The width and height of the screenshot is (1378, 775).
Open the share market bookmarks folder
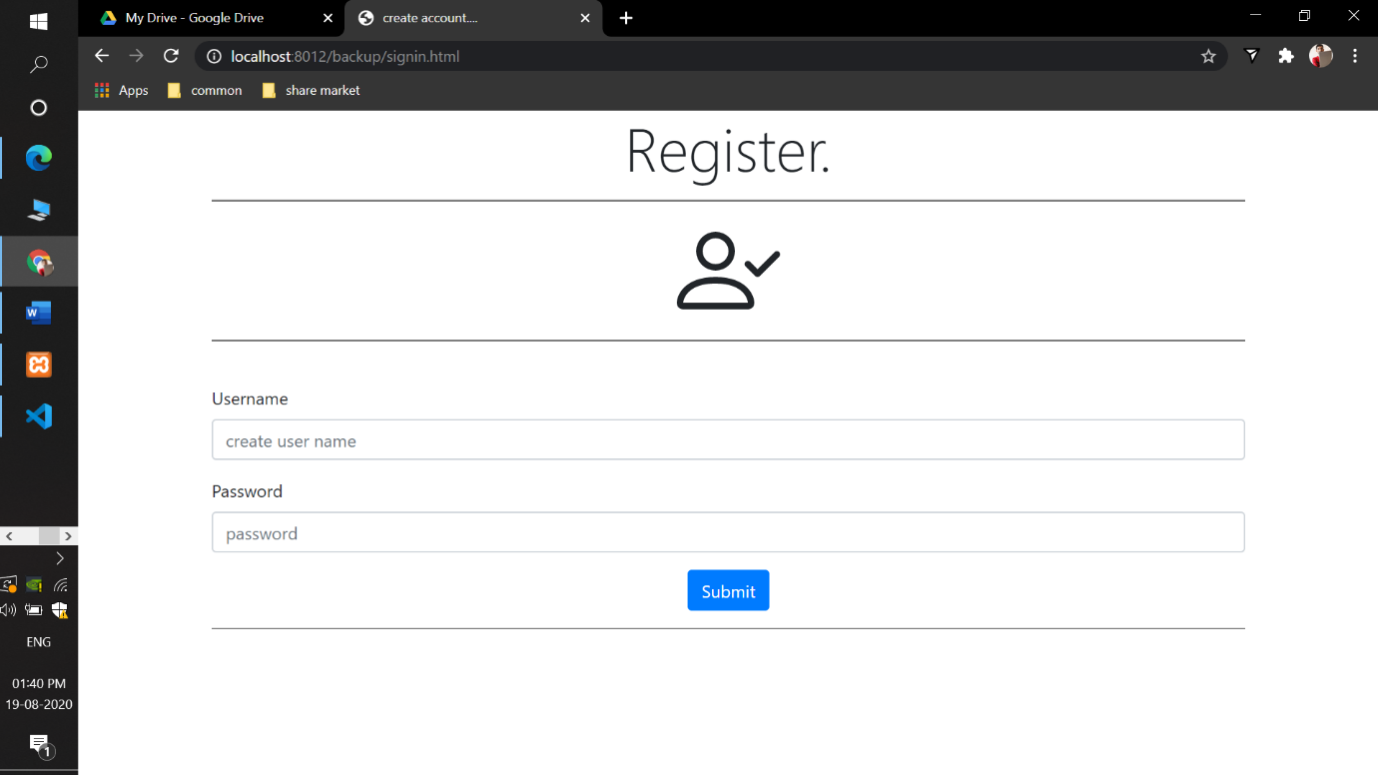(x=310, y=90)
